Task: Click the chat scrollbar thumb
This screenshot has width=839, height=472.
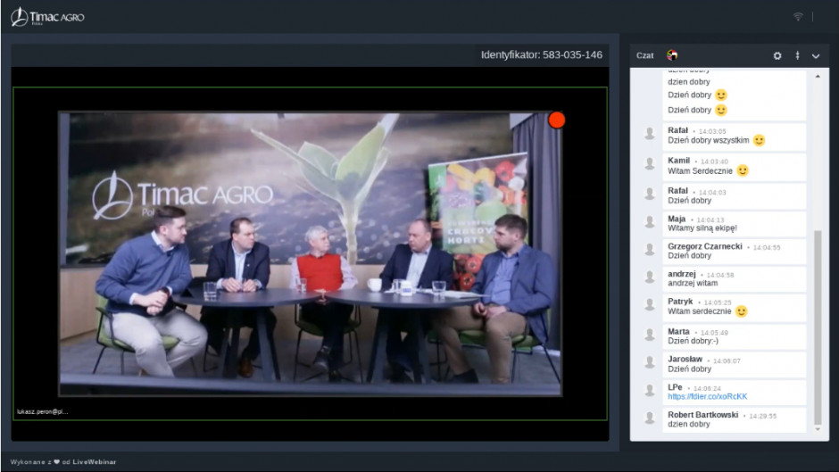Action: (x=818, y=327)
